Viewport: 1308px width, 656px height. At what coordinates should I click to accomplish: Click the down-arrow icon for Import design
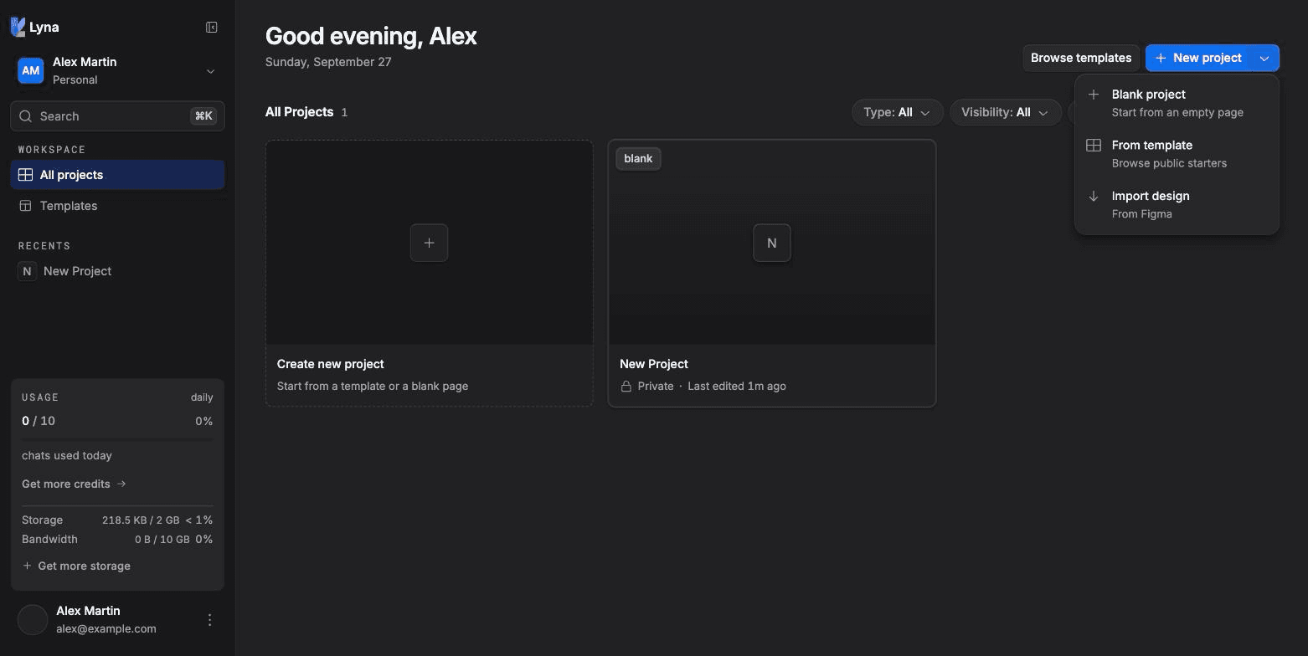coord(1094,197)
